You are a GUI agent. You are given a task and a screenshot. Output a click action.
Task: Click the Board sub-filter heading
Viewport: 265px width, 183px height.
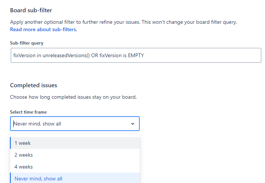click(31, 10)
